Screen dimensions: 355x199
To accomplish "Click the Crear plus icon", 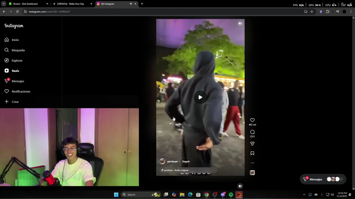I will point(7,102).
